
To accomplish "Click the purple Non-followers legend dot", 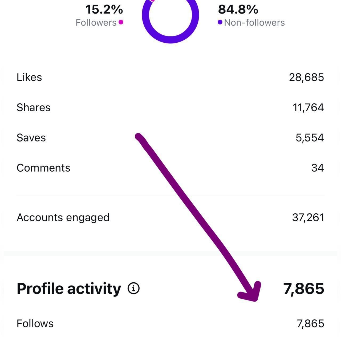I will point(220,22).
